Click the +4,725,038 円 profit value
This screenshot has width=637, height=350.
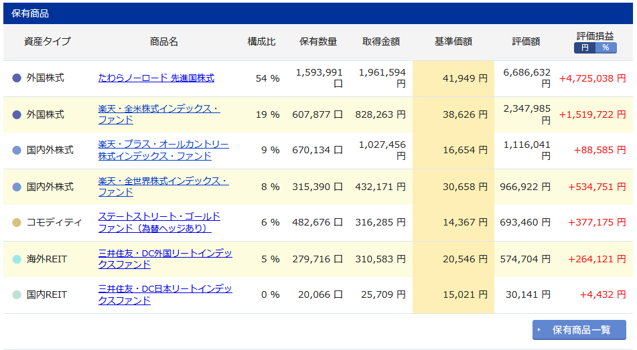592,78
